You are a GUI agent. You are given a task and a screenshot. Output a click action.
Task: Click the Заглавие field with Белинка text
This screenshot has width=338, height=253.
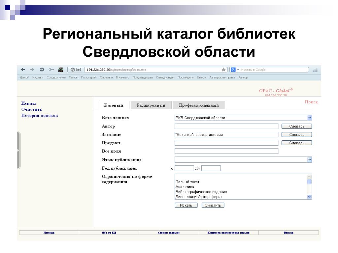[x=226, y=135]
